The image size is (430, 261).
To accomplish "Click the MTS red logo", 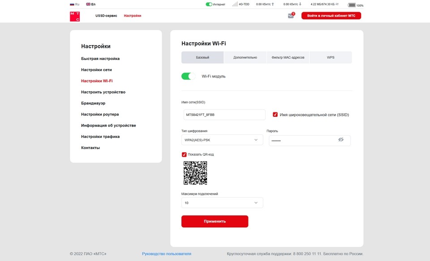I will click(x=75, y=17).
